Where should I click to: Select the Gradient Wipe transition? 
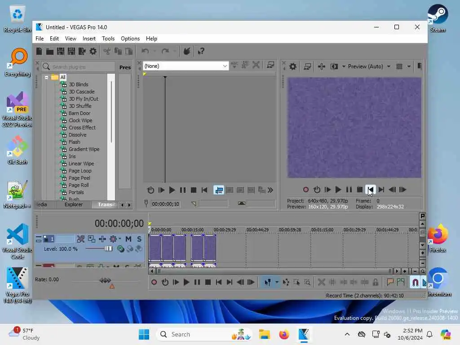[x=84, y=149]
